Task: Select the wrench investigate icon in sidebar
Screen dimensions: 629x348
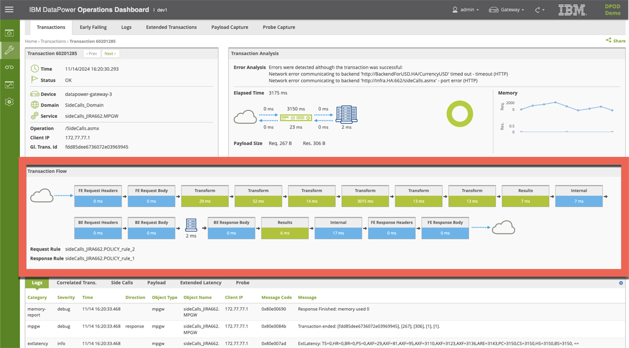Action: (9, 50)
